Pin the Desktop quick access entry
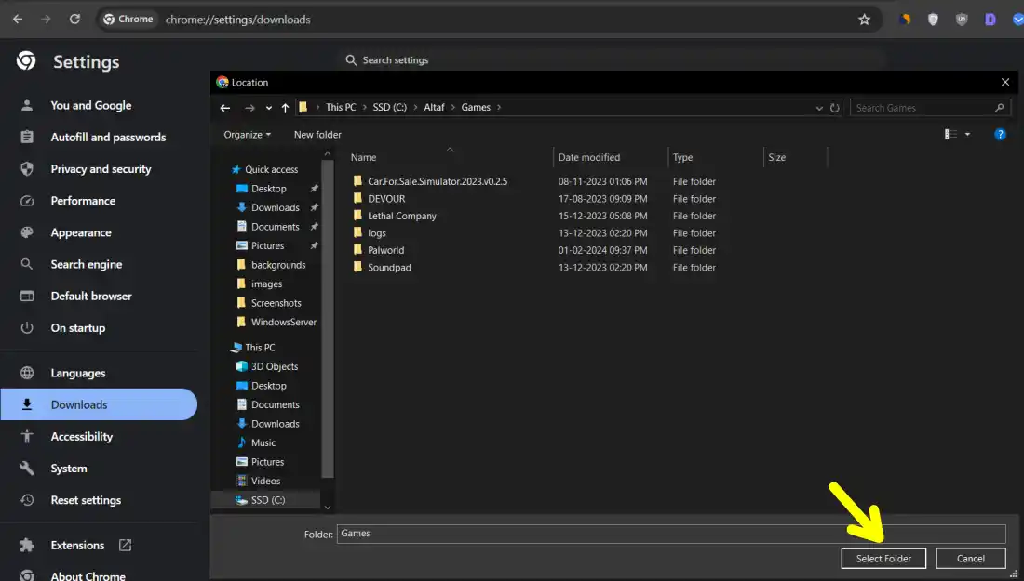This screenshot has height=581, width=1024. (x=314, y=189)
